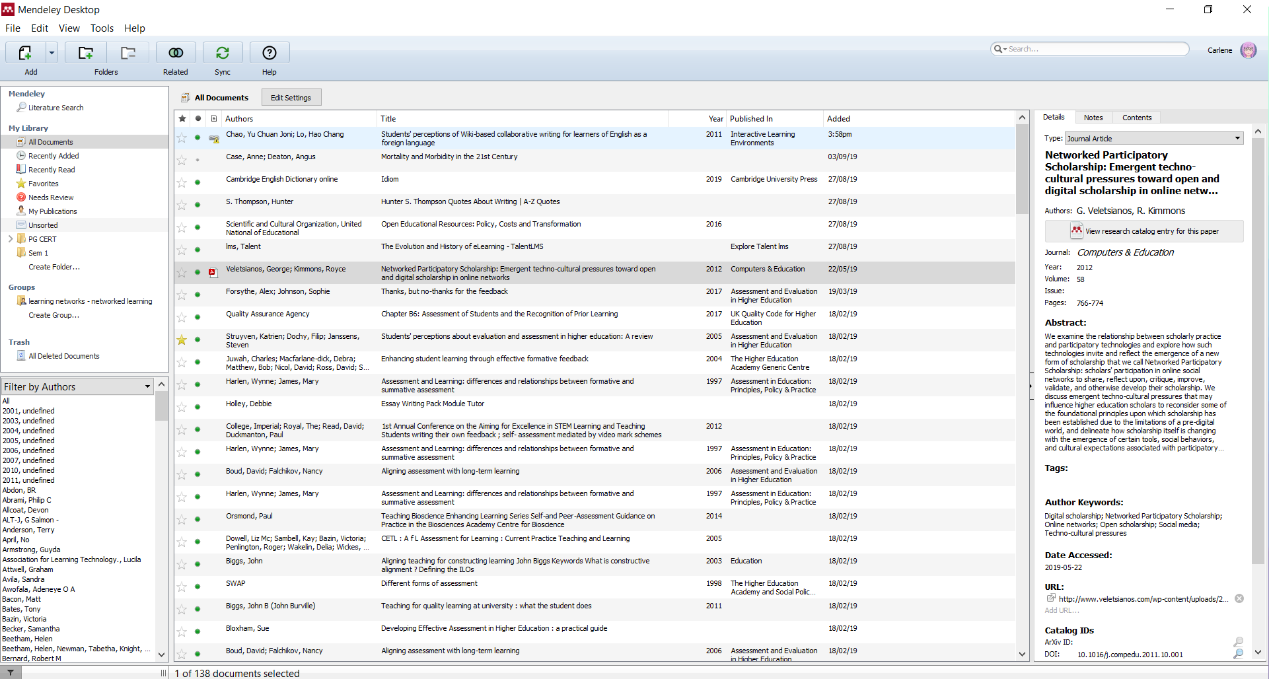The width and height of the screenshot is (1269, 679).
Task: Open the Tools menu
Action: tap(102, 28)
